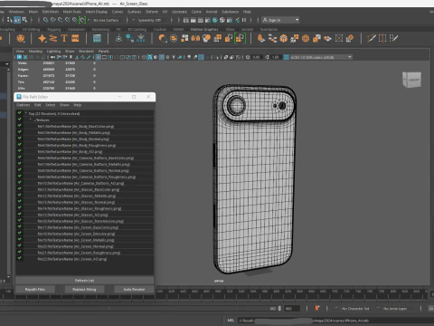Image resolution: width=434 pixels, height=326 pixels.
Task: Click the pencil quill icon on the shelf
Action: point(372,38)
